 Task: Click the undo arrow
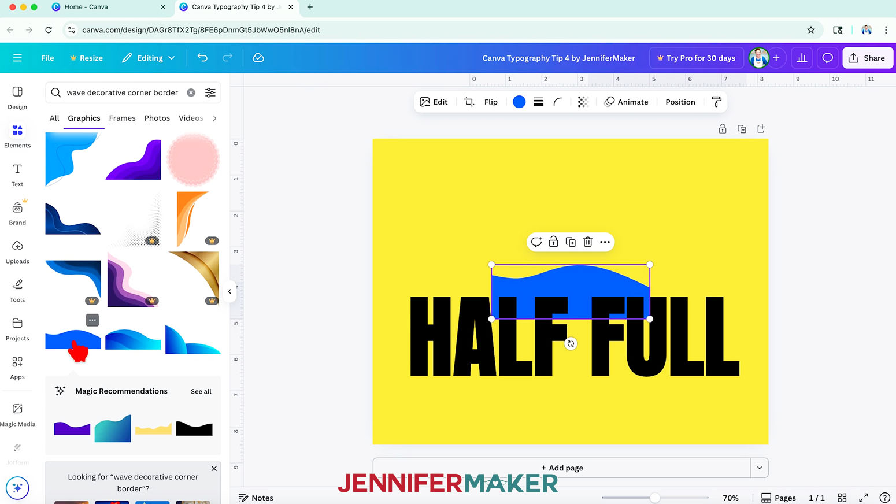tap(202, 58)
